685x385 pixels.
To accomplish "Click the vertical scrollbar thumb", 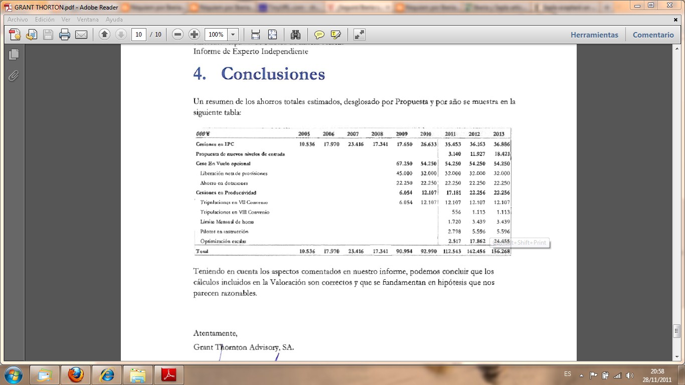I will pos(676,332).
